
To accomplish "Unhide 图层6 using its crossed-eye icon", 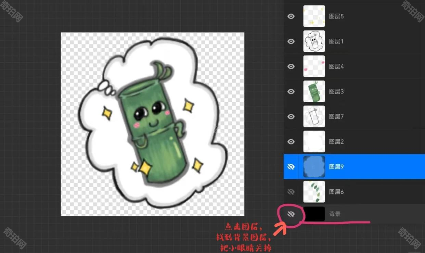I will pos(291,192).
